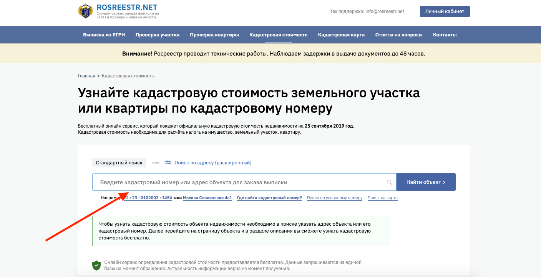This screenshot has width=541, height=277.
Task: Focus the cadastral number search input
Action: pyautogui.click(x=244, y=182)
